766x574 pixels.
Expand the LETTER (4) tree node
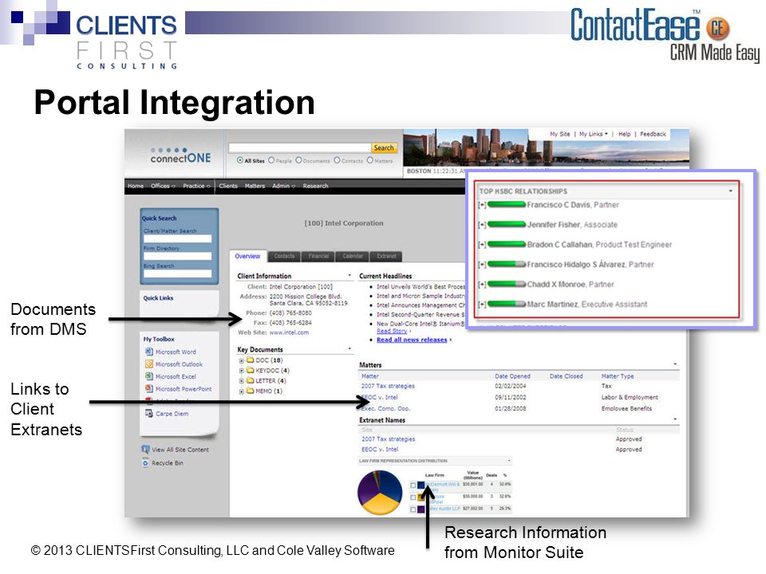tap(241, 381)
